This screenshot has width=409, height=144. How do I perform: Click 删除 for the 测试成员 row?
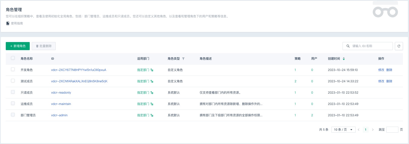tap(389, 81)
